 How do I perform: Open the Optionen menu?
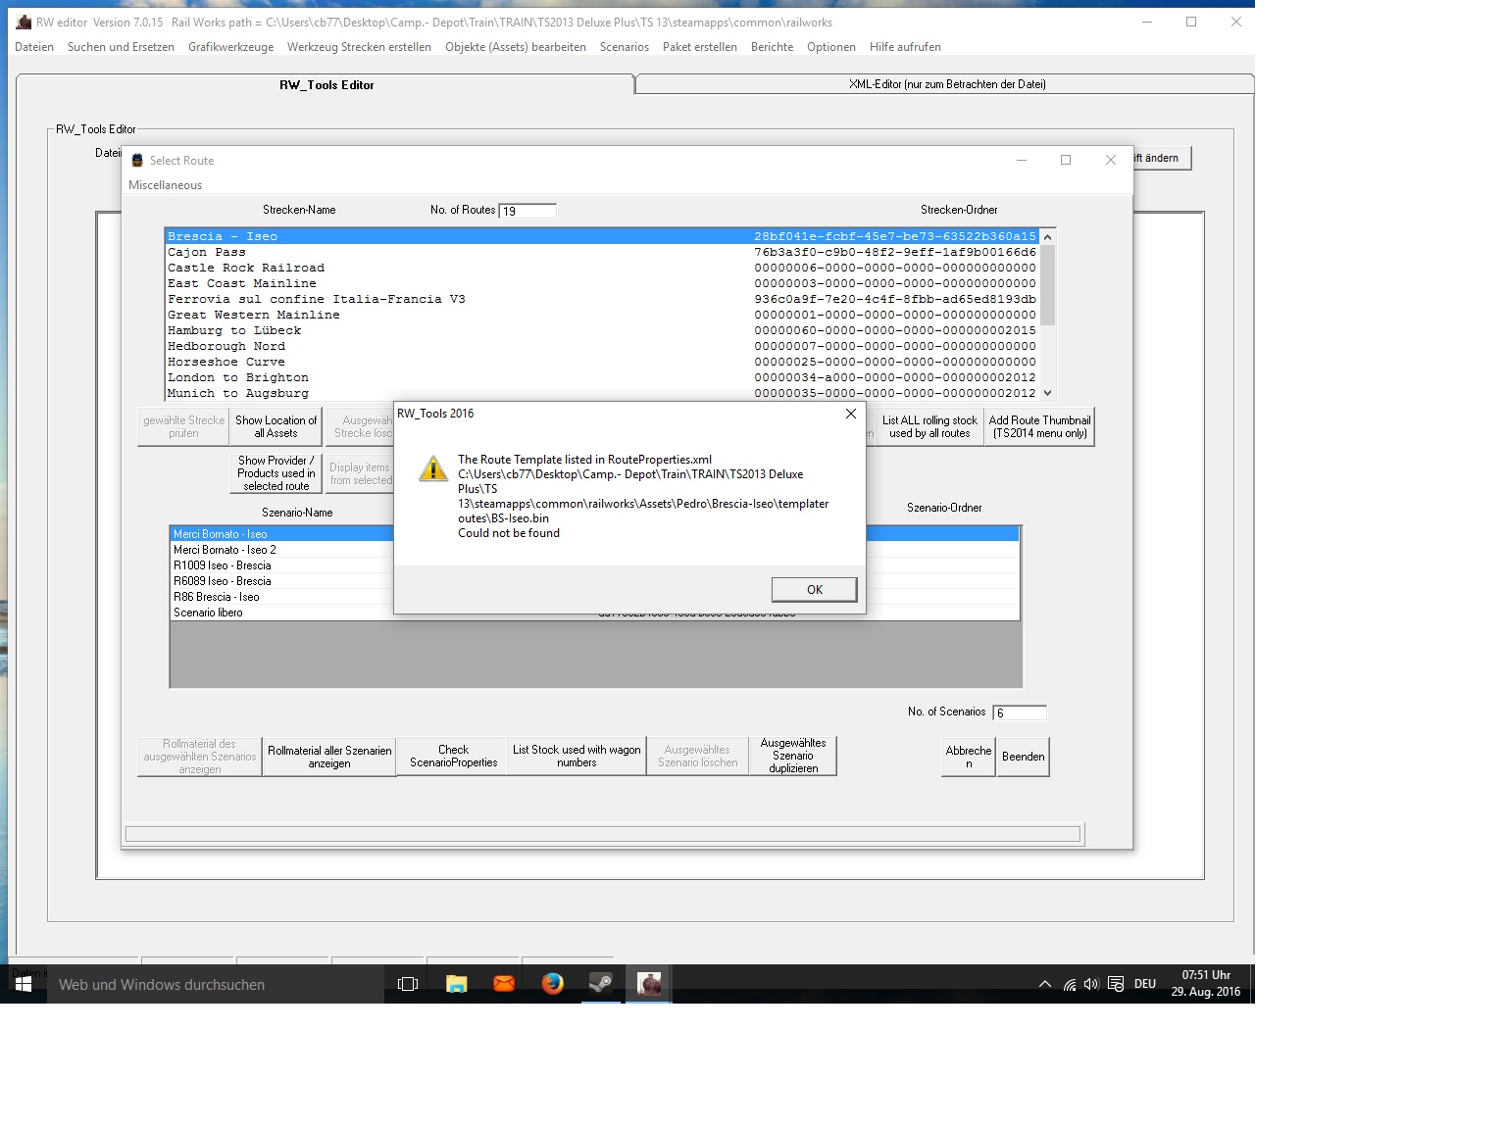pyautogui.click(x=831, y=47)
